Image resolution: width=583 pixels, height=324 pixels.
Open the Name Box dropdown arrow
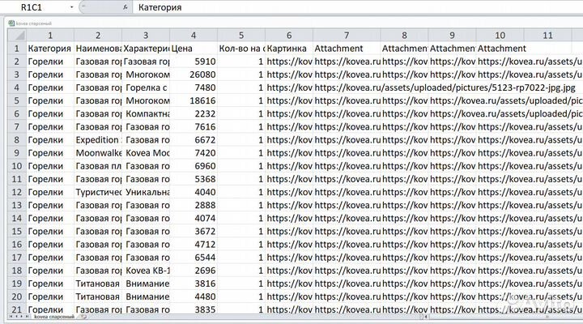click(x=71, y=7)
